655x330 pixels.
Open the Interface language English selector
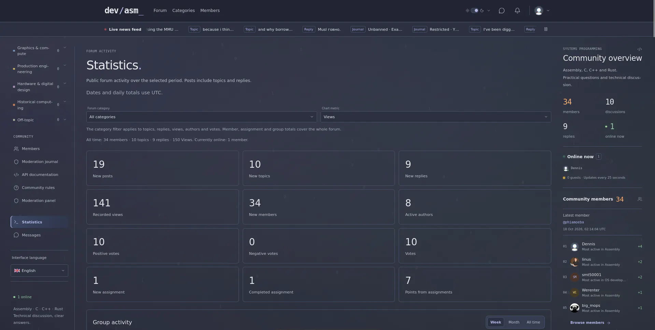point(39,271)
